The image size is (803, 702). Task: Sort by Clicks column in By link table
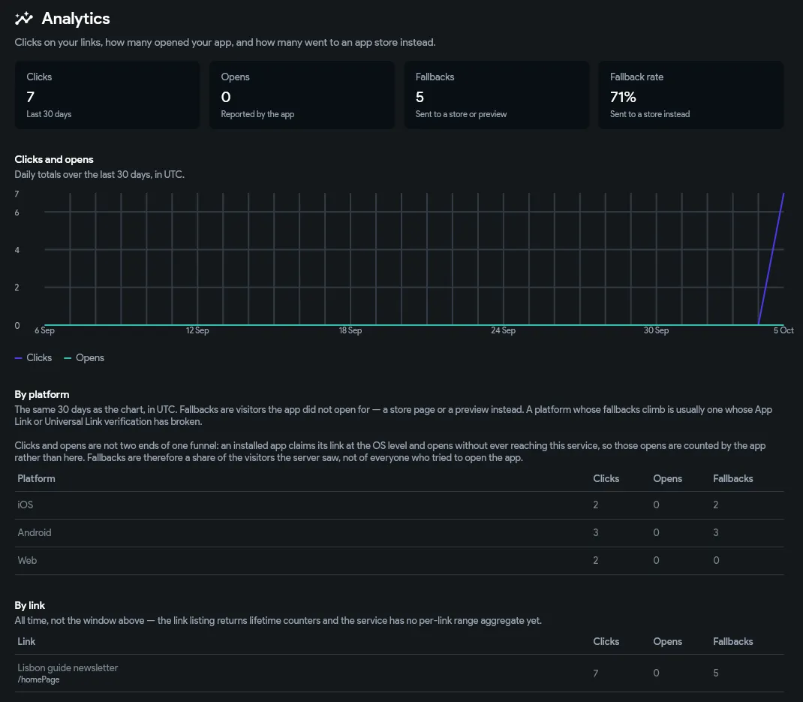click(x=606, y=641)
